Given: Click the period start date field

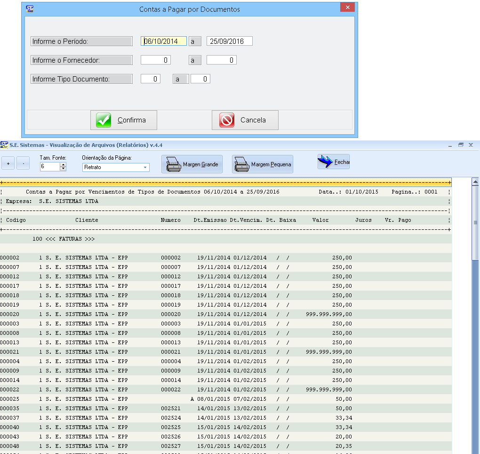Looking at the screenshot, I should coord(164,41).
